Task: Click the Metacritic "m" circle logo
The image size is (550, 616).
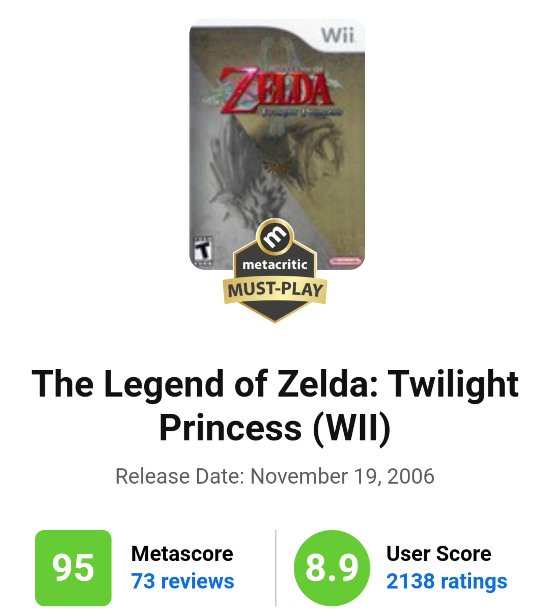Action: click(275, 237)
